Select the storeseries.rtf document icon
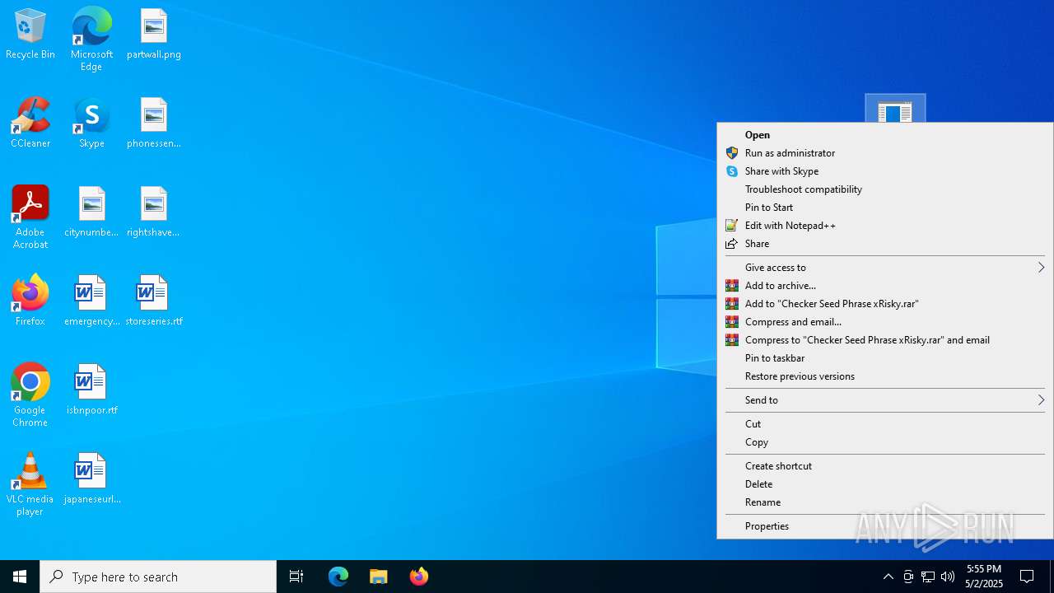Viewport: 1054px width, 593px height. (154, 301)
